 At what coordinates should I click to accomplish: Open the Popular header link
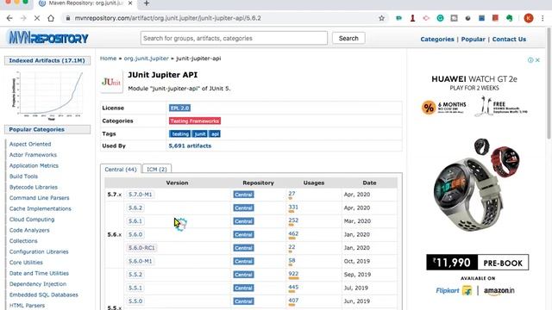[x=473, y=39]
